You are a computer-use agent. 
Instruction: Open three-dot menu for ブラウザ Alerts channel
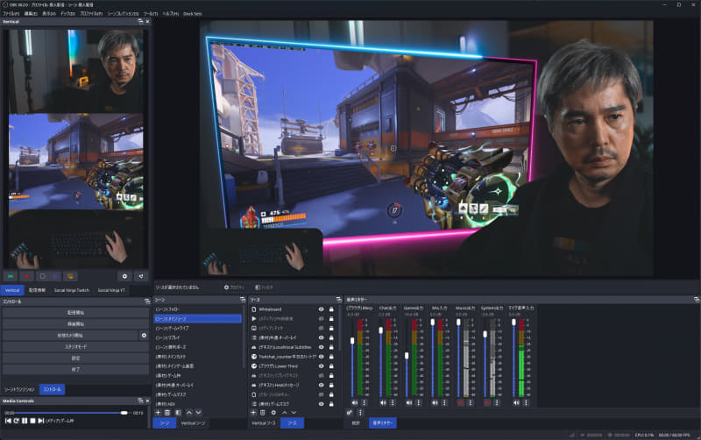tap(365, 402)
